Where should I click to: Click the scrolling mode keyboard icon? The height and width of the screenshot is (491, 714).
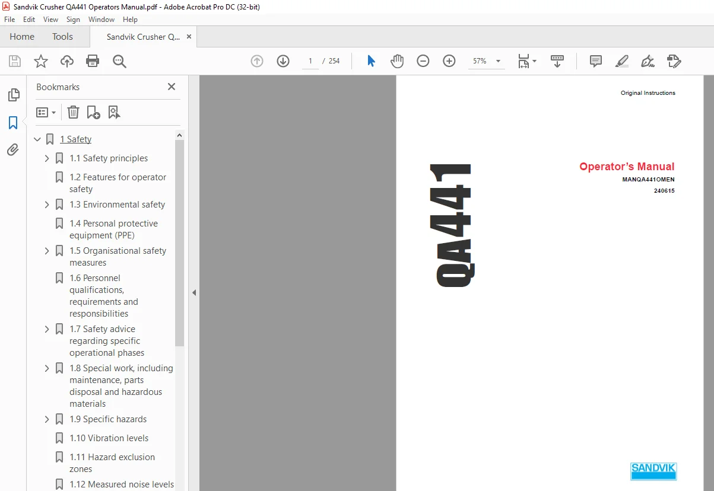(x=557, y=61)
